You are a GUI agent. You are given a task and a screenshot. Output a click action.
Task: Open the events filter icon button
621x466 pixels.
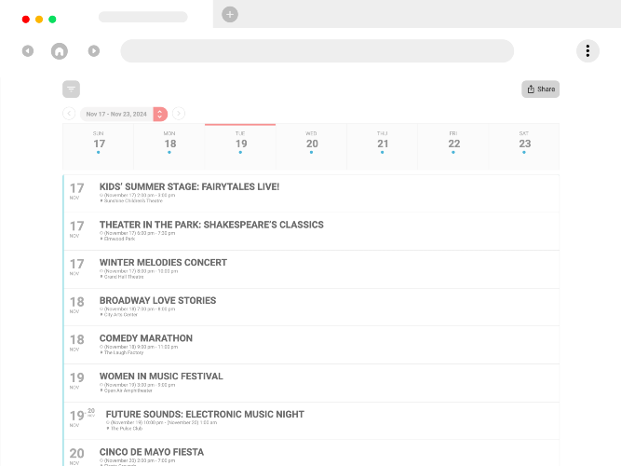pyautogui.click(x=72, y=89)
